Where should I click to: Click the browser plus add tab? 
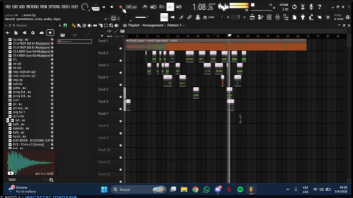(x=7, y=33)
